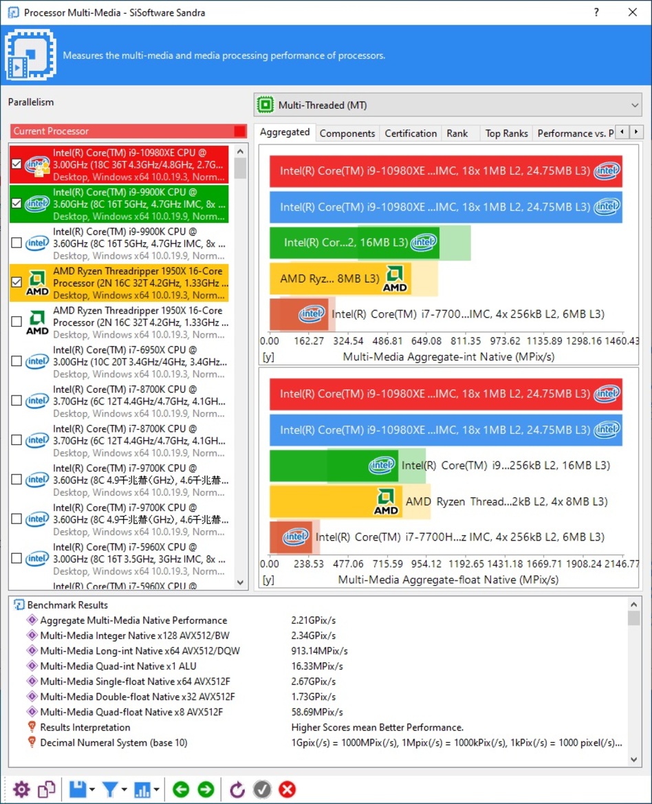Click the lightbulb icon beside Results Interpretation
Viewport: 652px width, 804px height.
coord(32,726)
